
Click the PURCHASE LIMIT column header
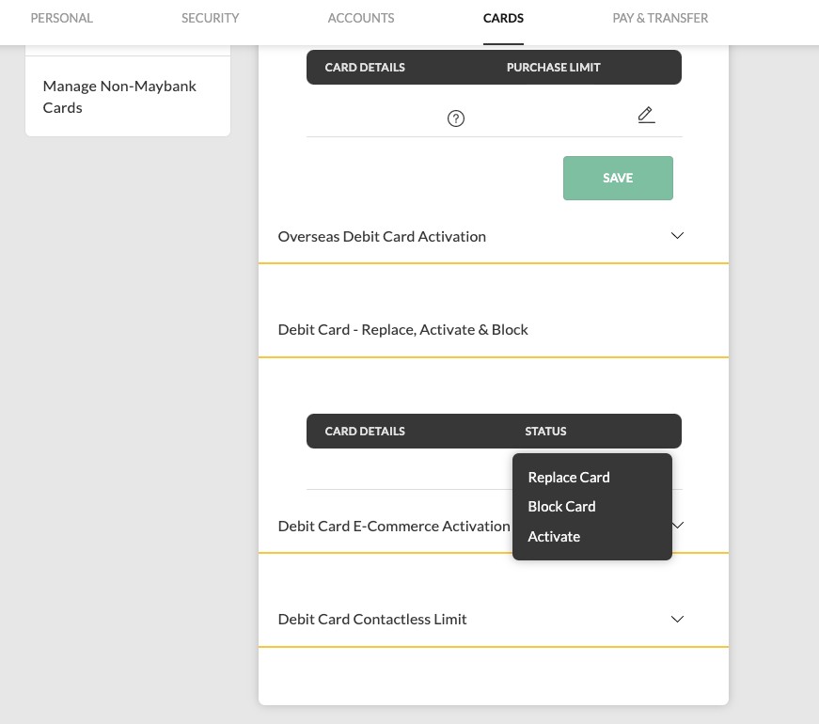tap(553, 68)
